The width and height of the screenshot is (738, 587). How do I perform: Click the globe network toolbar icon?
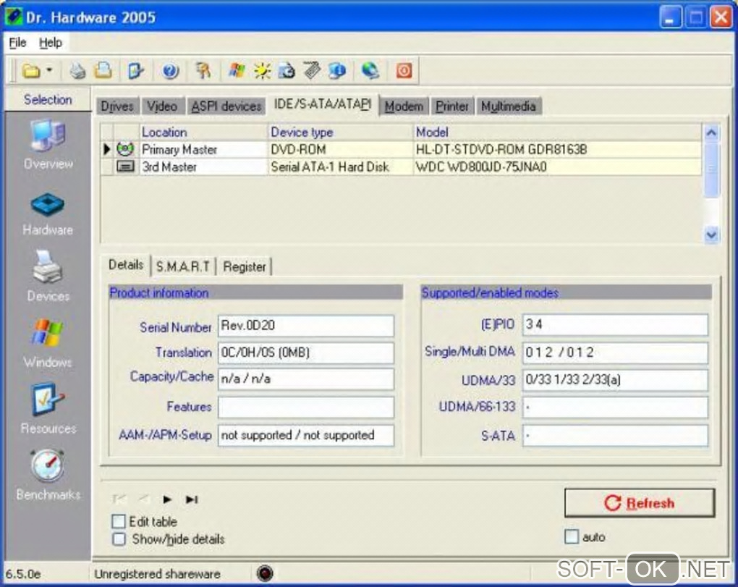(x=370, y=71)
